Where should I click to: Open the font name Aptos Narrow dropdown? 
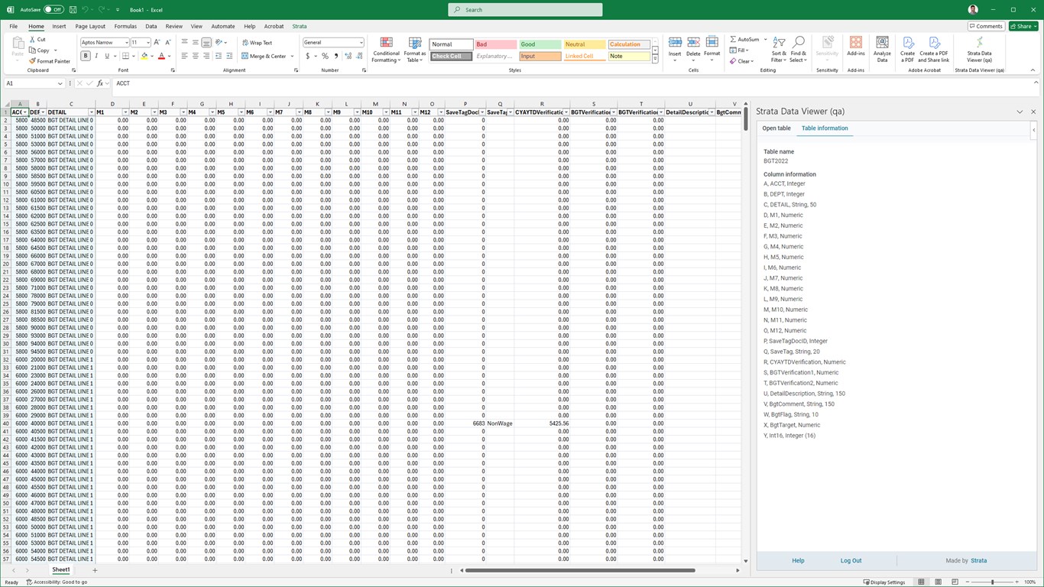[x=126, y=43]
